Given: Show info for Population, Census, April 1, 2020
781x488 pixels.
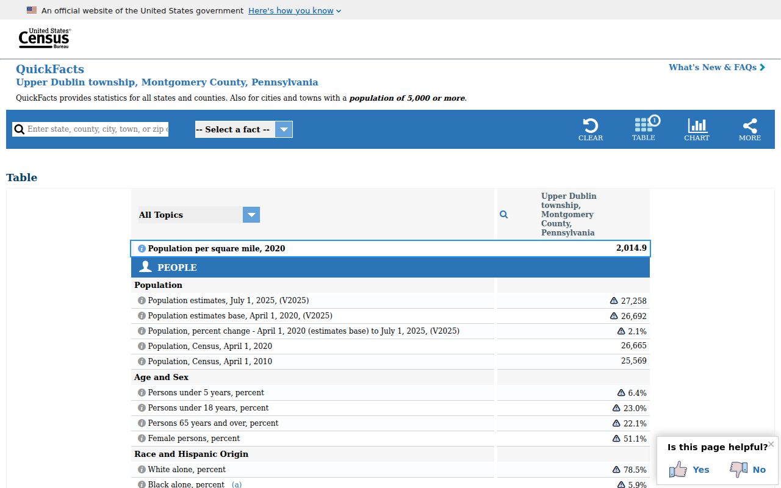Looking at the screenshot, I should [x=142, y=346].
